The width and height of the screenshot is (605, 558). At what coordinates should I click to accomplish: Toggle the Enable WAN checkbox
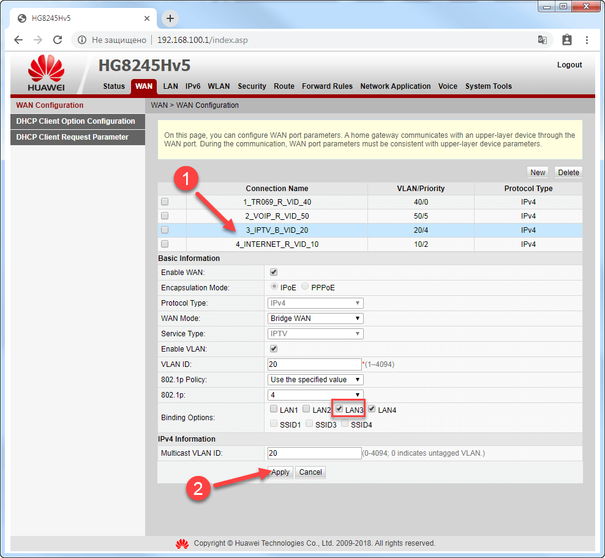(x=274, y=272)
